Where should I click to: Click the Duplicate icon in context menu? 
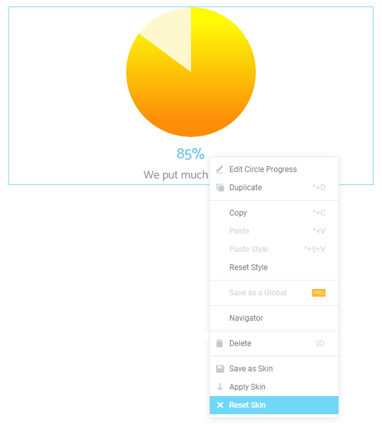coord(220,188)
